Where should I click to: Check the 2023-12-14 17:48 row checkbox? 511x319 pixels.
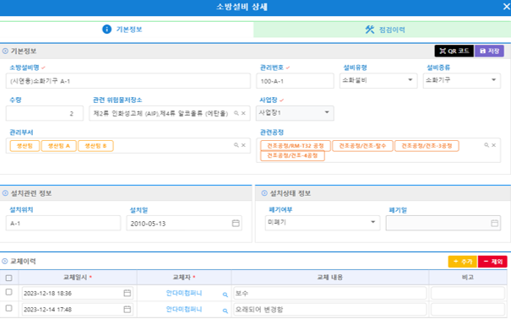8,308
